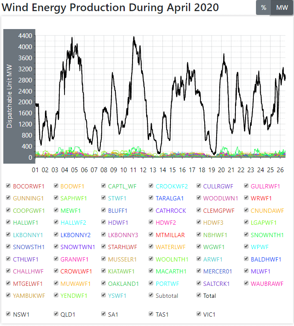This screenshot has width=294, height=326.
Task: Uncheck the SA1 region checkbox
Action: 104,314
